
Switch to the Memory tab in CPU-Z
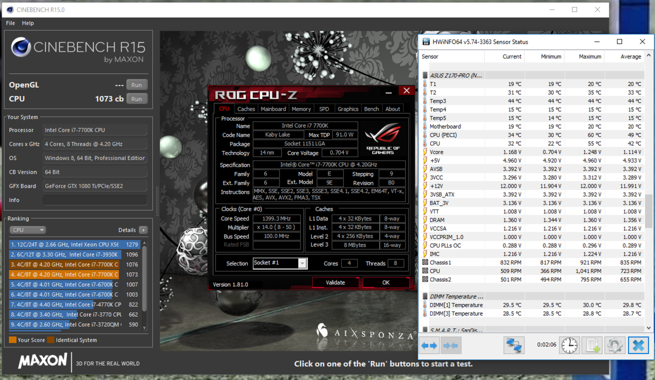tap(301, 109)
